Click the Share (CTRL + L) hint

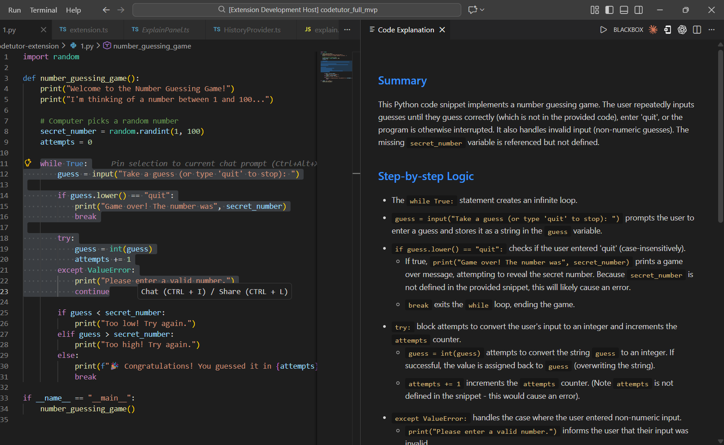coord(253,291)
